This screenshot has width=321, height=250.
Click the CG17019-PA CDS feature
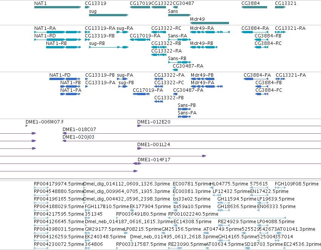tap(141, 94)
